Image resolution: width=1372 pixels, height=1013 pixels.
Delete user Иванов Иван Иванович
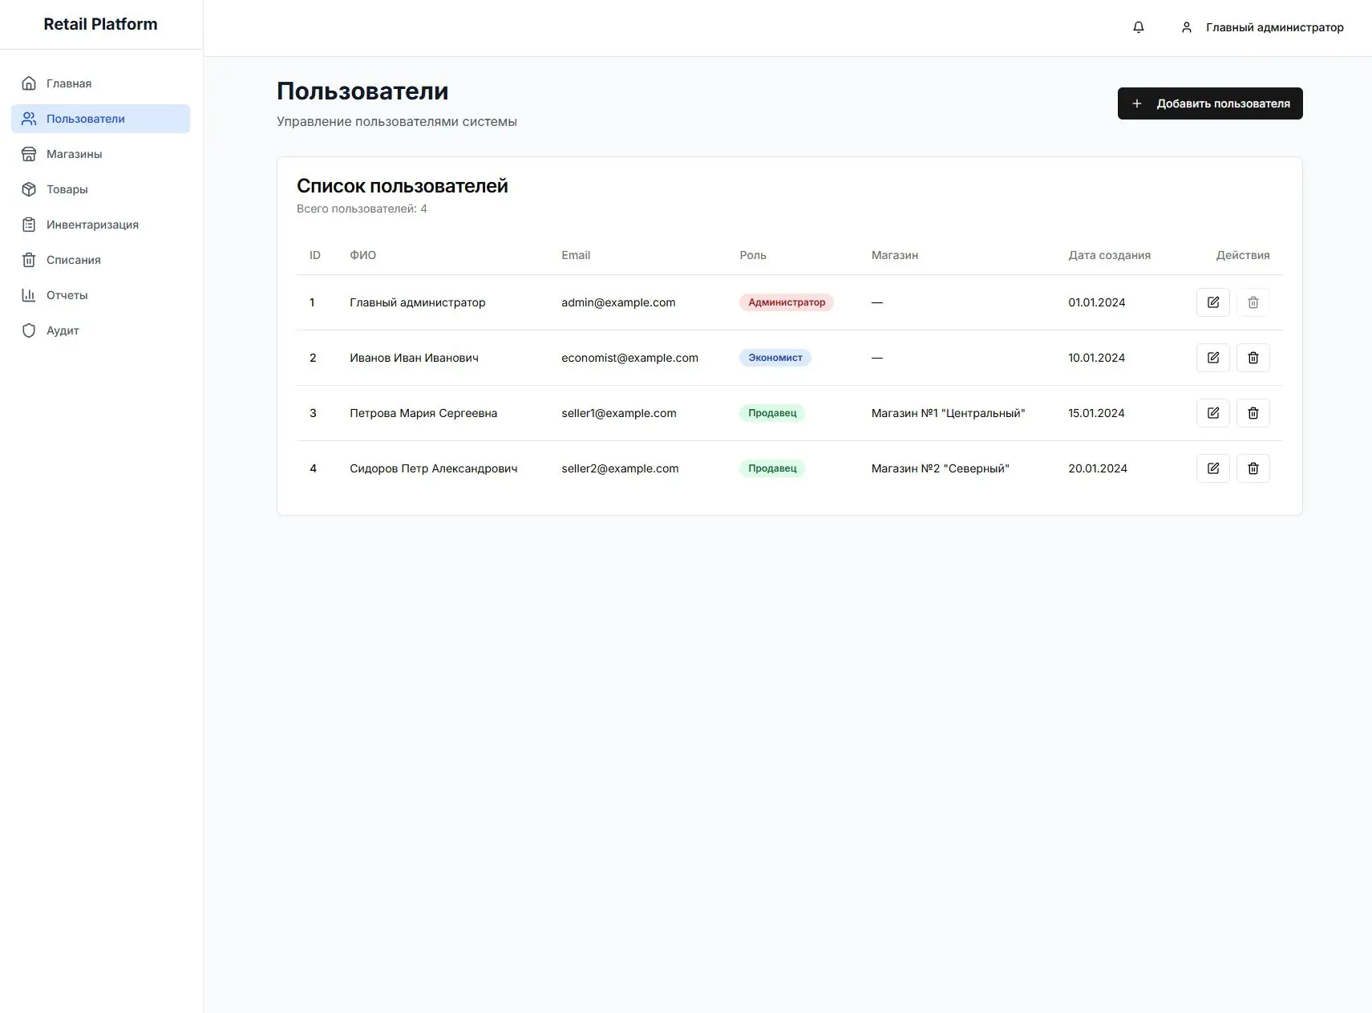tap(1253, 358)
